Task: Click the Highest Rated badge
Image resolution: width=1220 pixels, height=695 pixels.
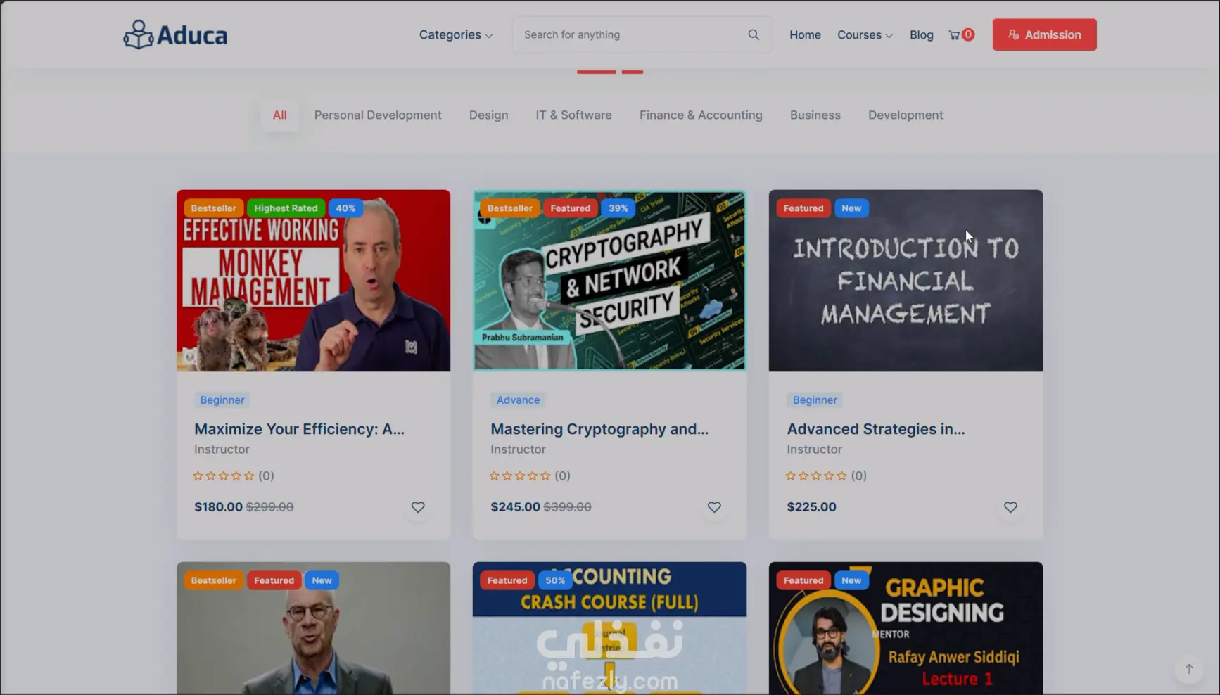Action: (x=286, y=208)
